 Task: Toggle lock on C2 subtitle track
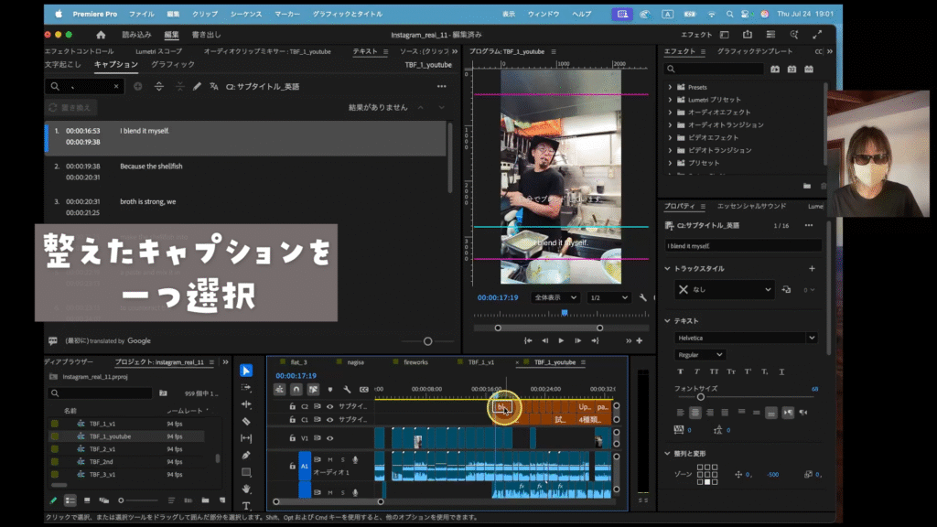[x=292, y=406]
